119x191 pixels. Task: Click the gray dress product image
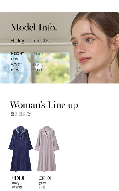(x=47, y=149)
